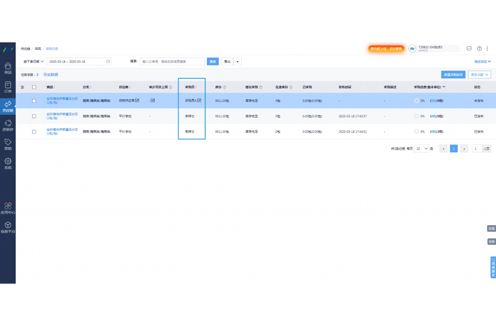This screenshot has width=496, height=326.
Task: Open the page size dropdown showing 10
Action: click(422, 149)
